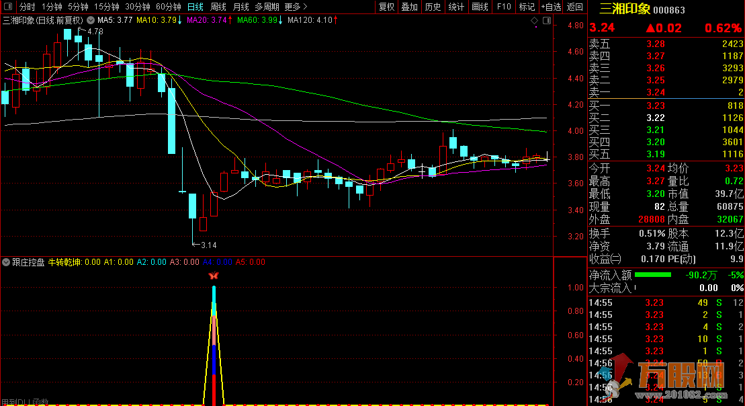Click the MA5: 3.77 indicator label
Screen dimensions: 745x406
(x=115, y=20)
